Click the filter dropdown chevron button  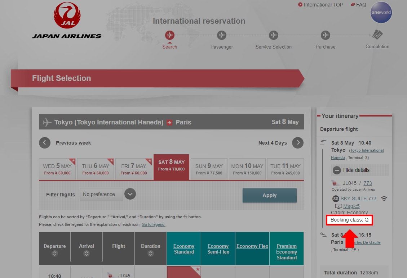(x=130, y=194)
